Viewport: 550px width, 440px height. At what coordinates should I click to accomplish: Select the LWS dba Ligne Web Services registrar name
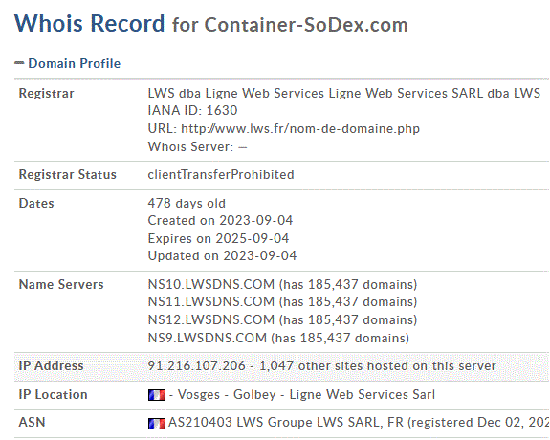[x=344, y=93]
